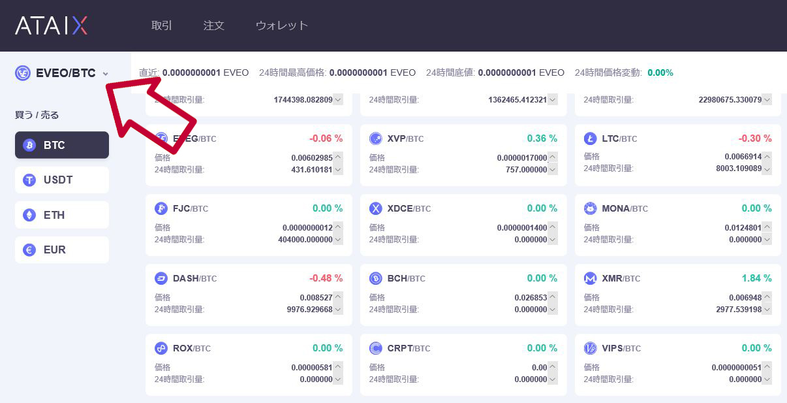The height and width of the screenshot is (403, 787).
Task: Click the MONA coin icon
Action: [590, 208]
